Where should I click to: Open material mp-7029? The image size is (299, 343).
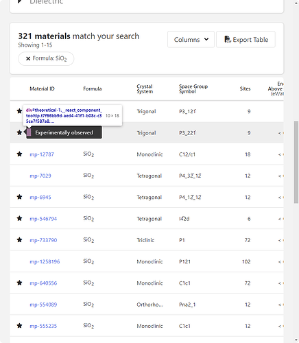tap(40, 176)
